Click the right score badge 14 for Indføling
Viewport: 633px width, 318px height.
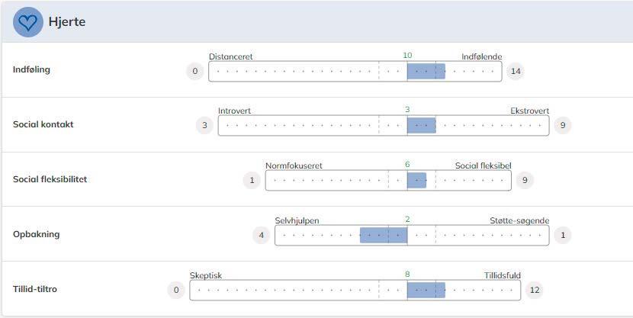[516, 71]
